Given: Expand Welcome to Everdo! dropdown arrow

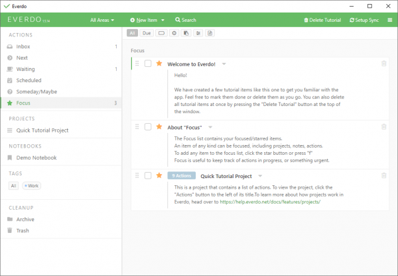Looking at the screenshot, I should coord(224,64).
